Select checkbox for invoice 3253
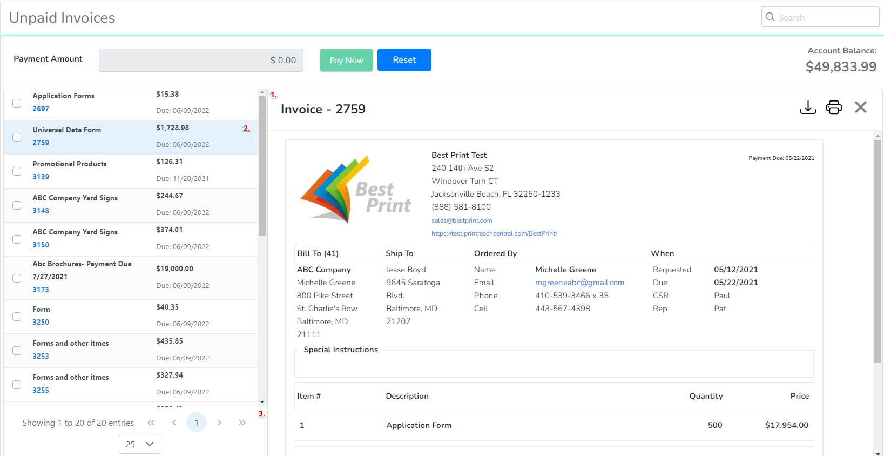This screenshot has height=456, width=884. point(17,351)
